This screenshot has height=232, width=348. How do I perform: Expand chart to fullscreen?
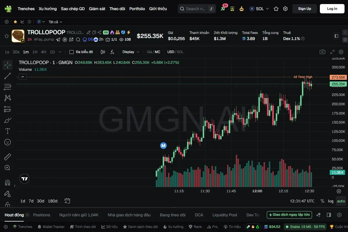pyautogui.click(x=332, y=52)
